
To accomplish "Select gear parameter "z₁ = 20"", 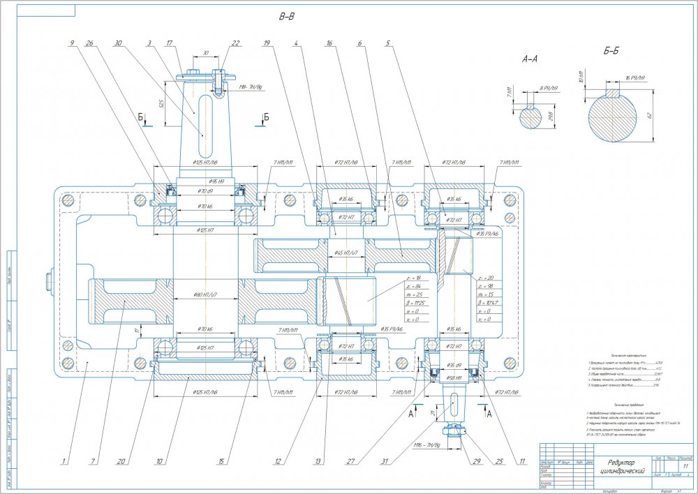I will tap(484, 278).
